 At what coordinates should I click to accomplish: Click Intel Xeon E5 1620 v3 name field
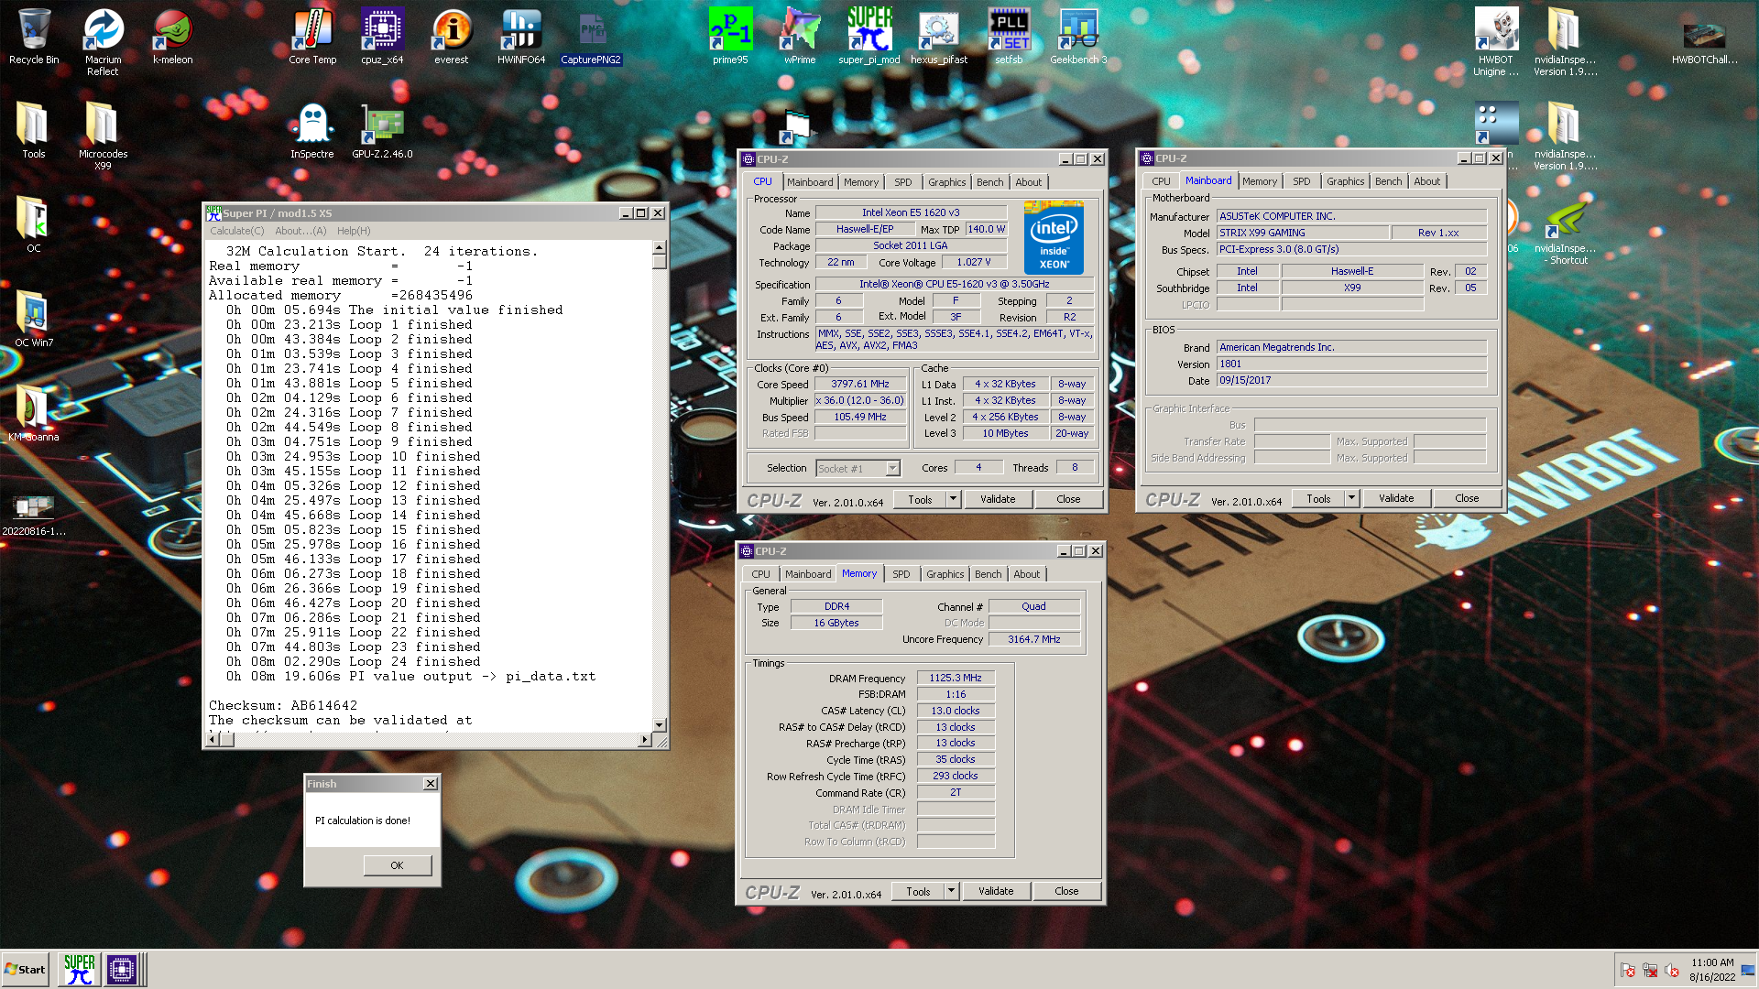[x=911, y=212]
